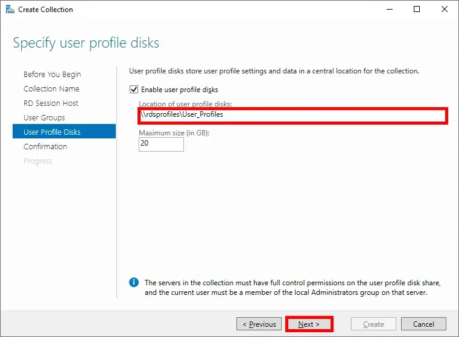459x337 pixels.
Task: Minimize the Create Collection window
Action: tap(390, 10)
